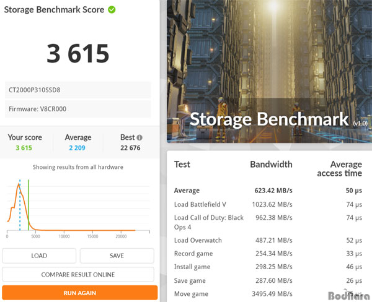Click the (v1.0) version label on banner

360,123
